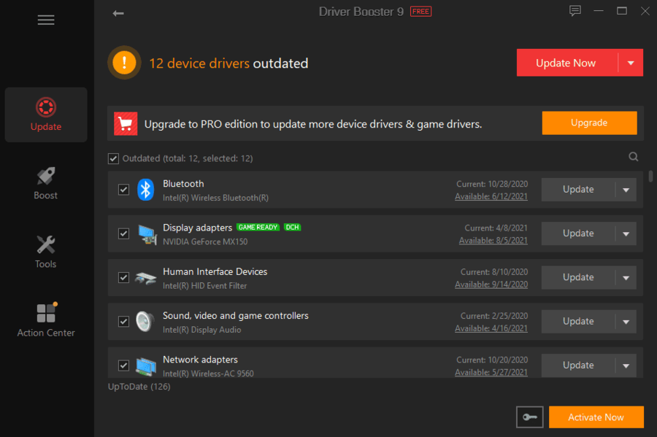
Task: Click the GAME READY badge
Action: click(x=258, y=228)
